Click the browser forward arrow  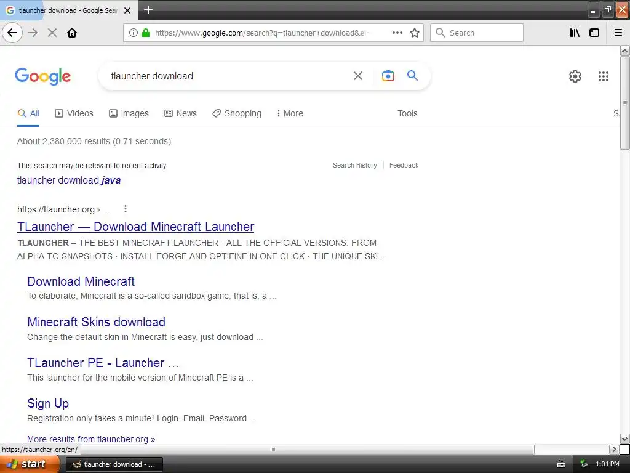pos(33,33)
